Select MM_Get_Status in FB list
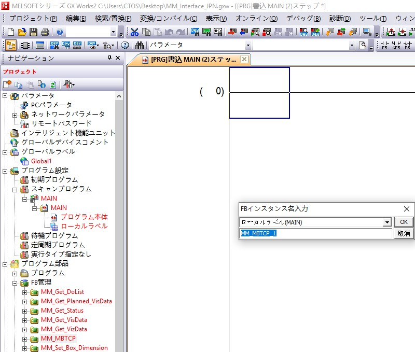Screen dimensions: 415x352 pyautogui.click(x=62, y=311)
